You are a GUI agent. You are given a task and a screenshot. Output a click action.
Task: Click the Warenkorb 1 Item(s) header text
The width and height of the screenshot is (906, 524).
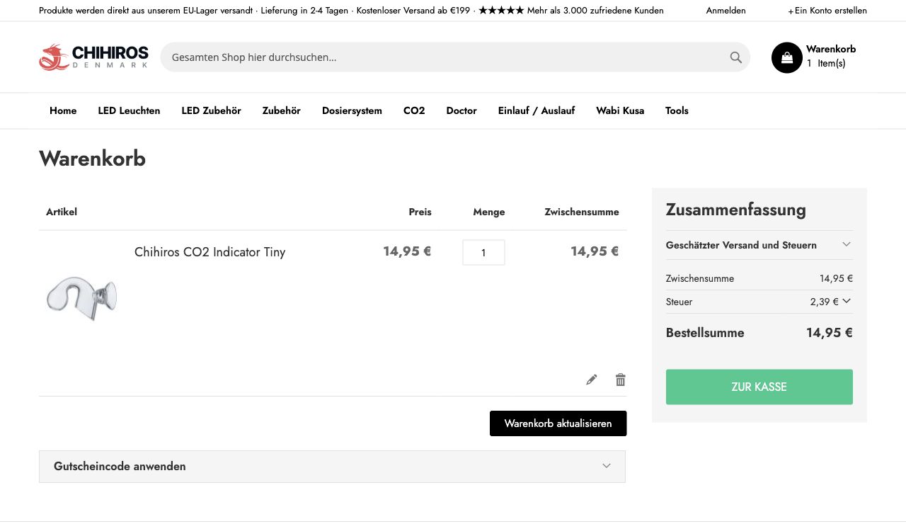pos(831,56)
